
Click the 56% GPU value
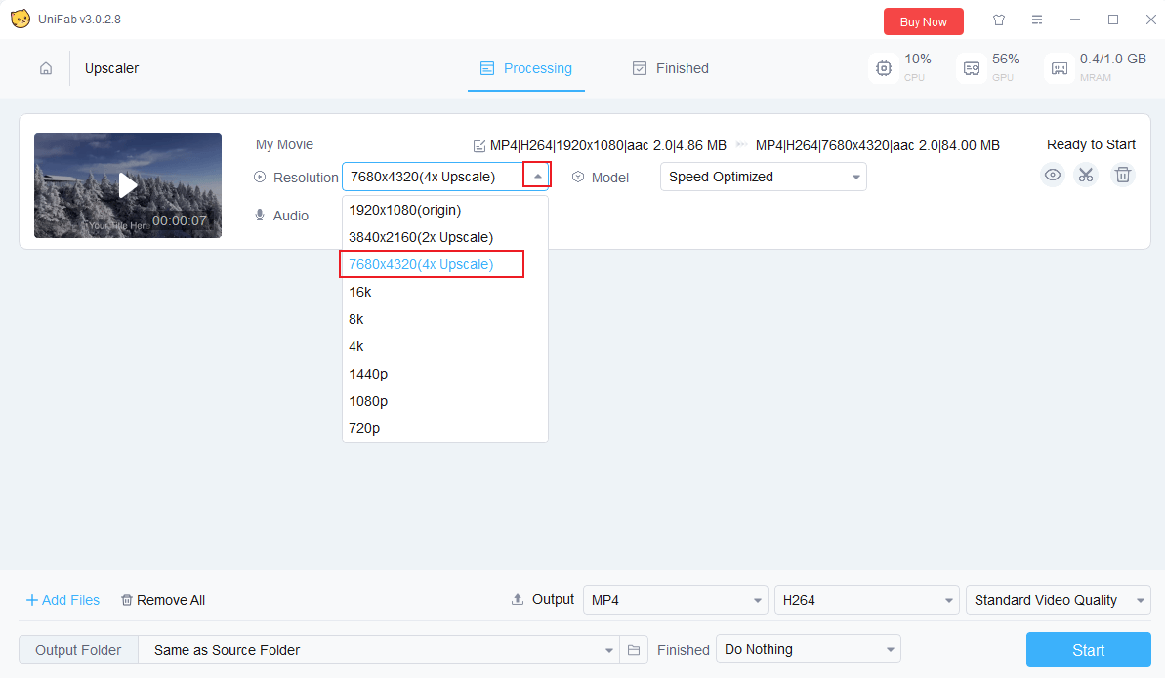coord(1005,59)
